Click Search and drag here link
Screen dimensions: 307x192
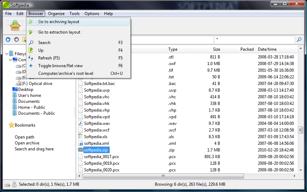pyautogui.click(x=34, y=149)
